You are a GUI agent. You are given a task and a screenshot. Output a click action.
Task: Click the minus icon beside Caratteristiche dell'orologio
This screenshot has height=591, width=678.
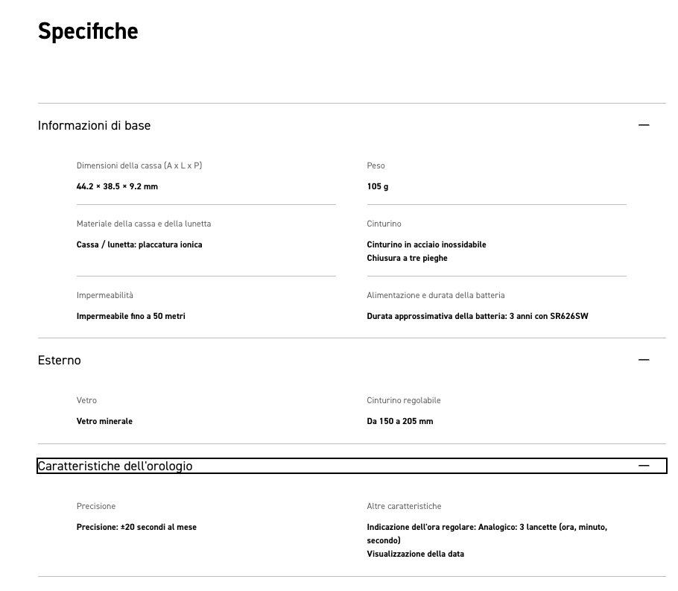tap(644, 466)
